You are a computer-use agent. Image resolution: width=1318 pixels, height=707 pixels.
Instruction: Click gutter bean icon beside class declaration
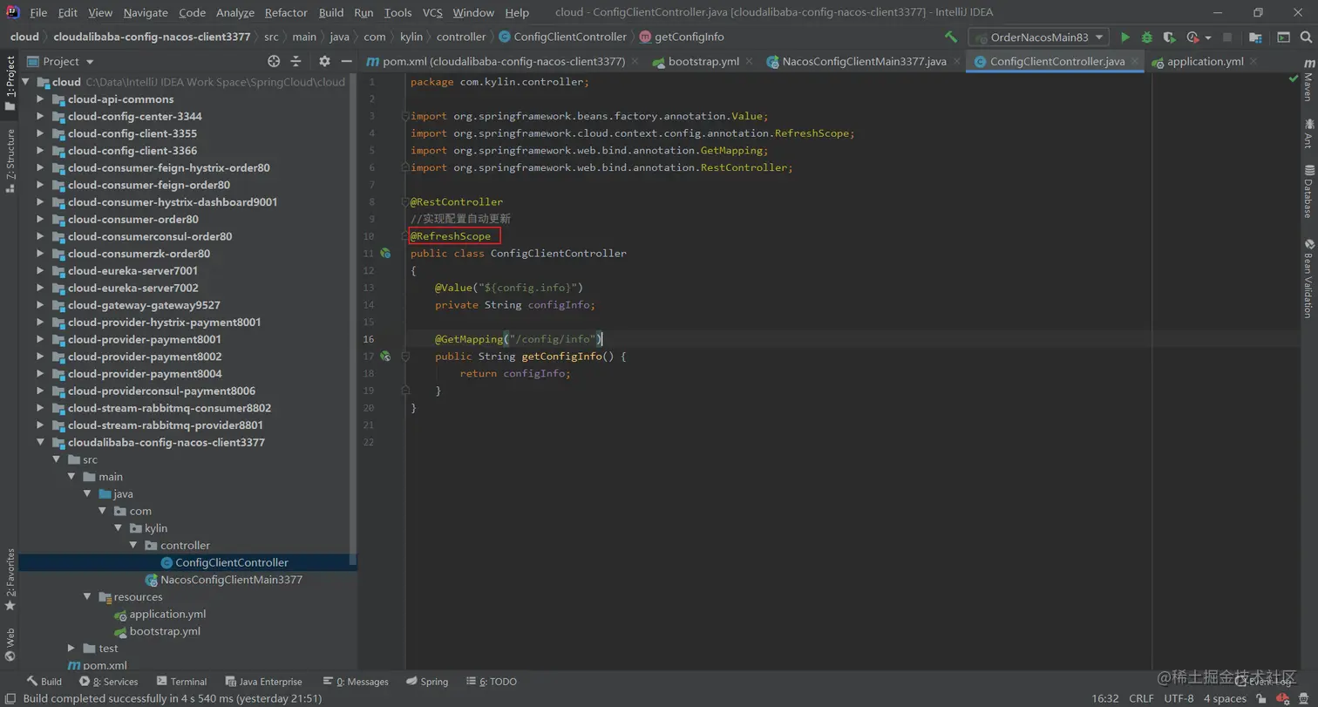385,254
